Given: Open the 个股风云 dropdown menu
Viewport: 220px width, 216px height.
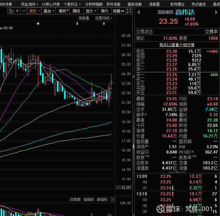Looking at the screenshot, I should (72, 4).
